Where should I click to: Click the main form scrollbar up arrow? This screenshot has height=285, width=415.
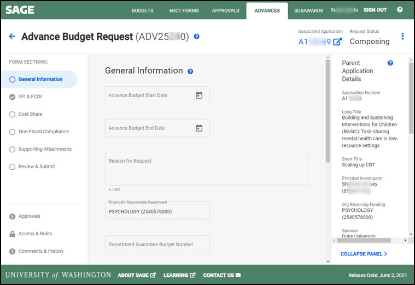pyautogui.click(x=328, y=57)
